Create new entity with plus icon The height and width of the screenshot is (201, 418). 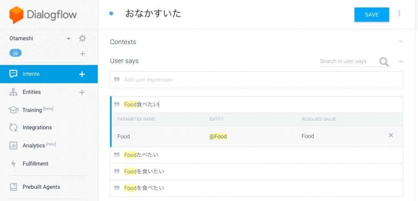[x=82, y=93]
